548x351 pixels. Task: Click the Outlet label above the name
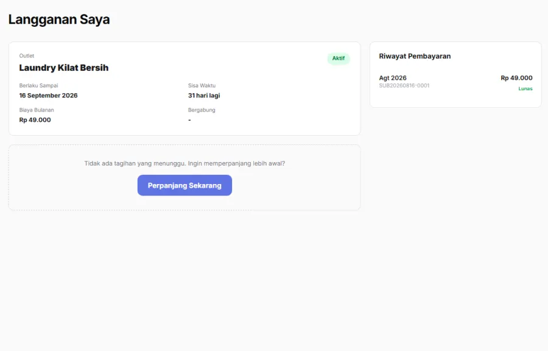27,56
